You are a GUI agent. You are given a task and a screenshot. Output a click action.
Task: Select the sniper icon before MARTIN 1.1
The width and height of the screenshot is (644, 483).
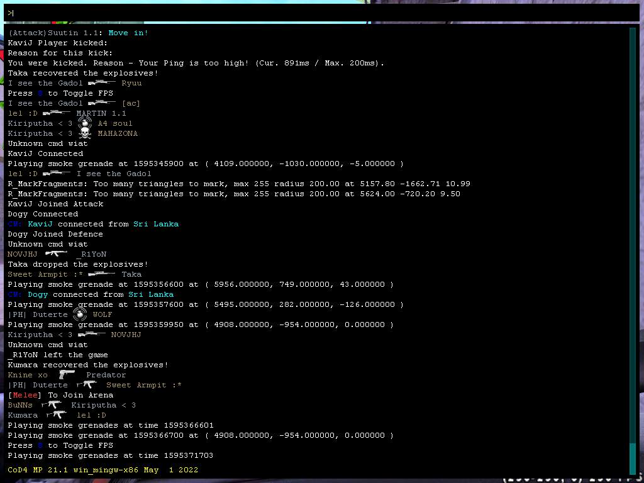click(x=57, y=113)
